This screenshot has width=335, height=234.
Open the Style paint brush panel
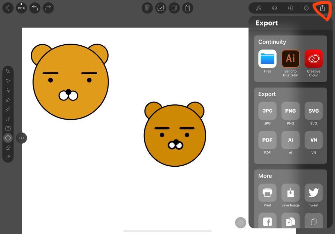point(259,8)
